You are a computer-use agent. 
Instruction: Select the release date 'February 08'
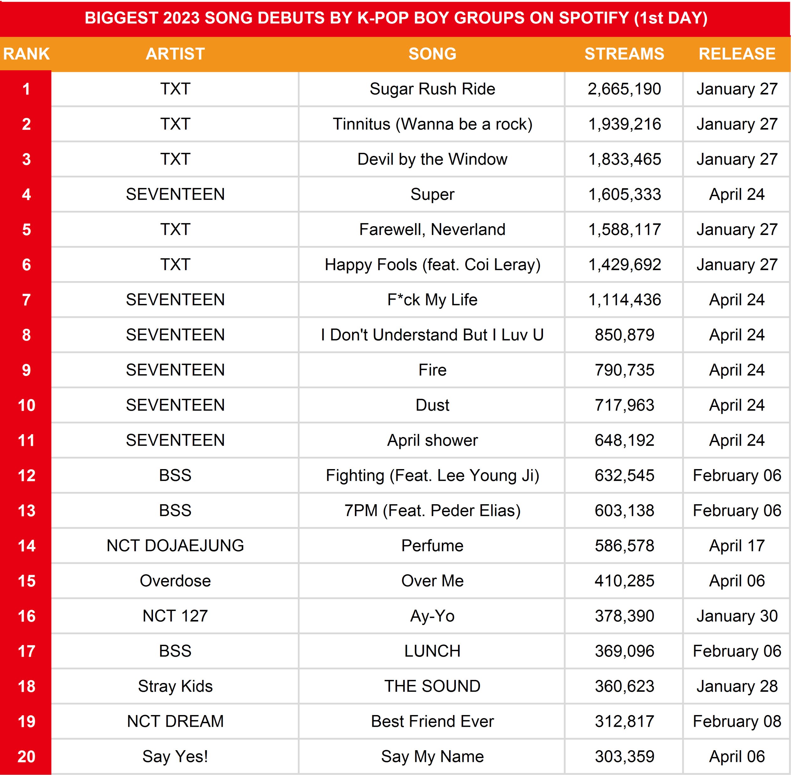[x=737, y=722]
